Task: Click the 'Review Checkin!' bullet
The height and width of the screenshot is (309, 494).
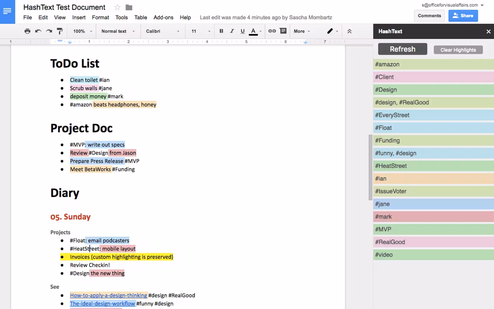Action: 90,265
